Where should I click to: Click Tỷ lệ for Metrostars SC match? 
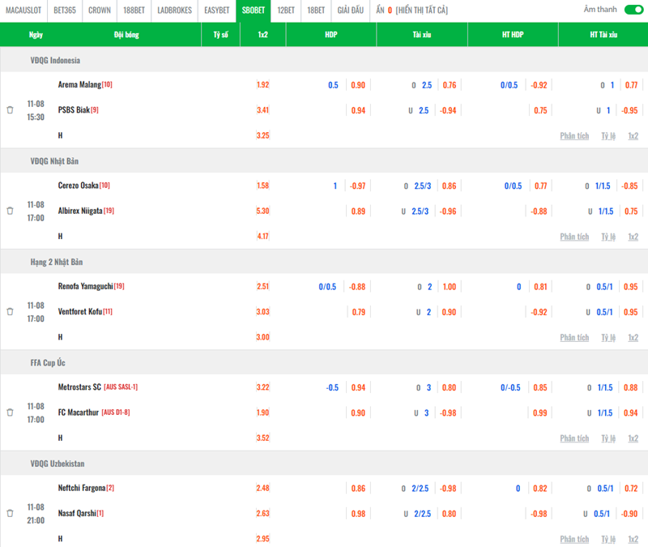pyautogui.click(x=608, y=438)
